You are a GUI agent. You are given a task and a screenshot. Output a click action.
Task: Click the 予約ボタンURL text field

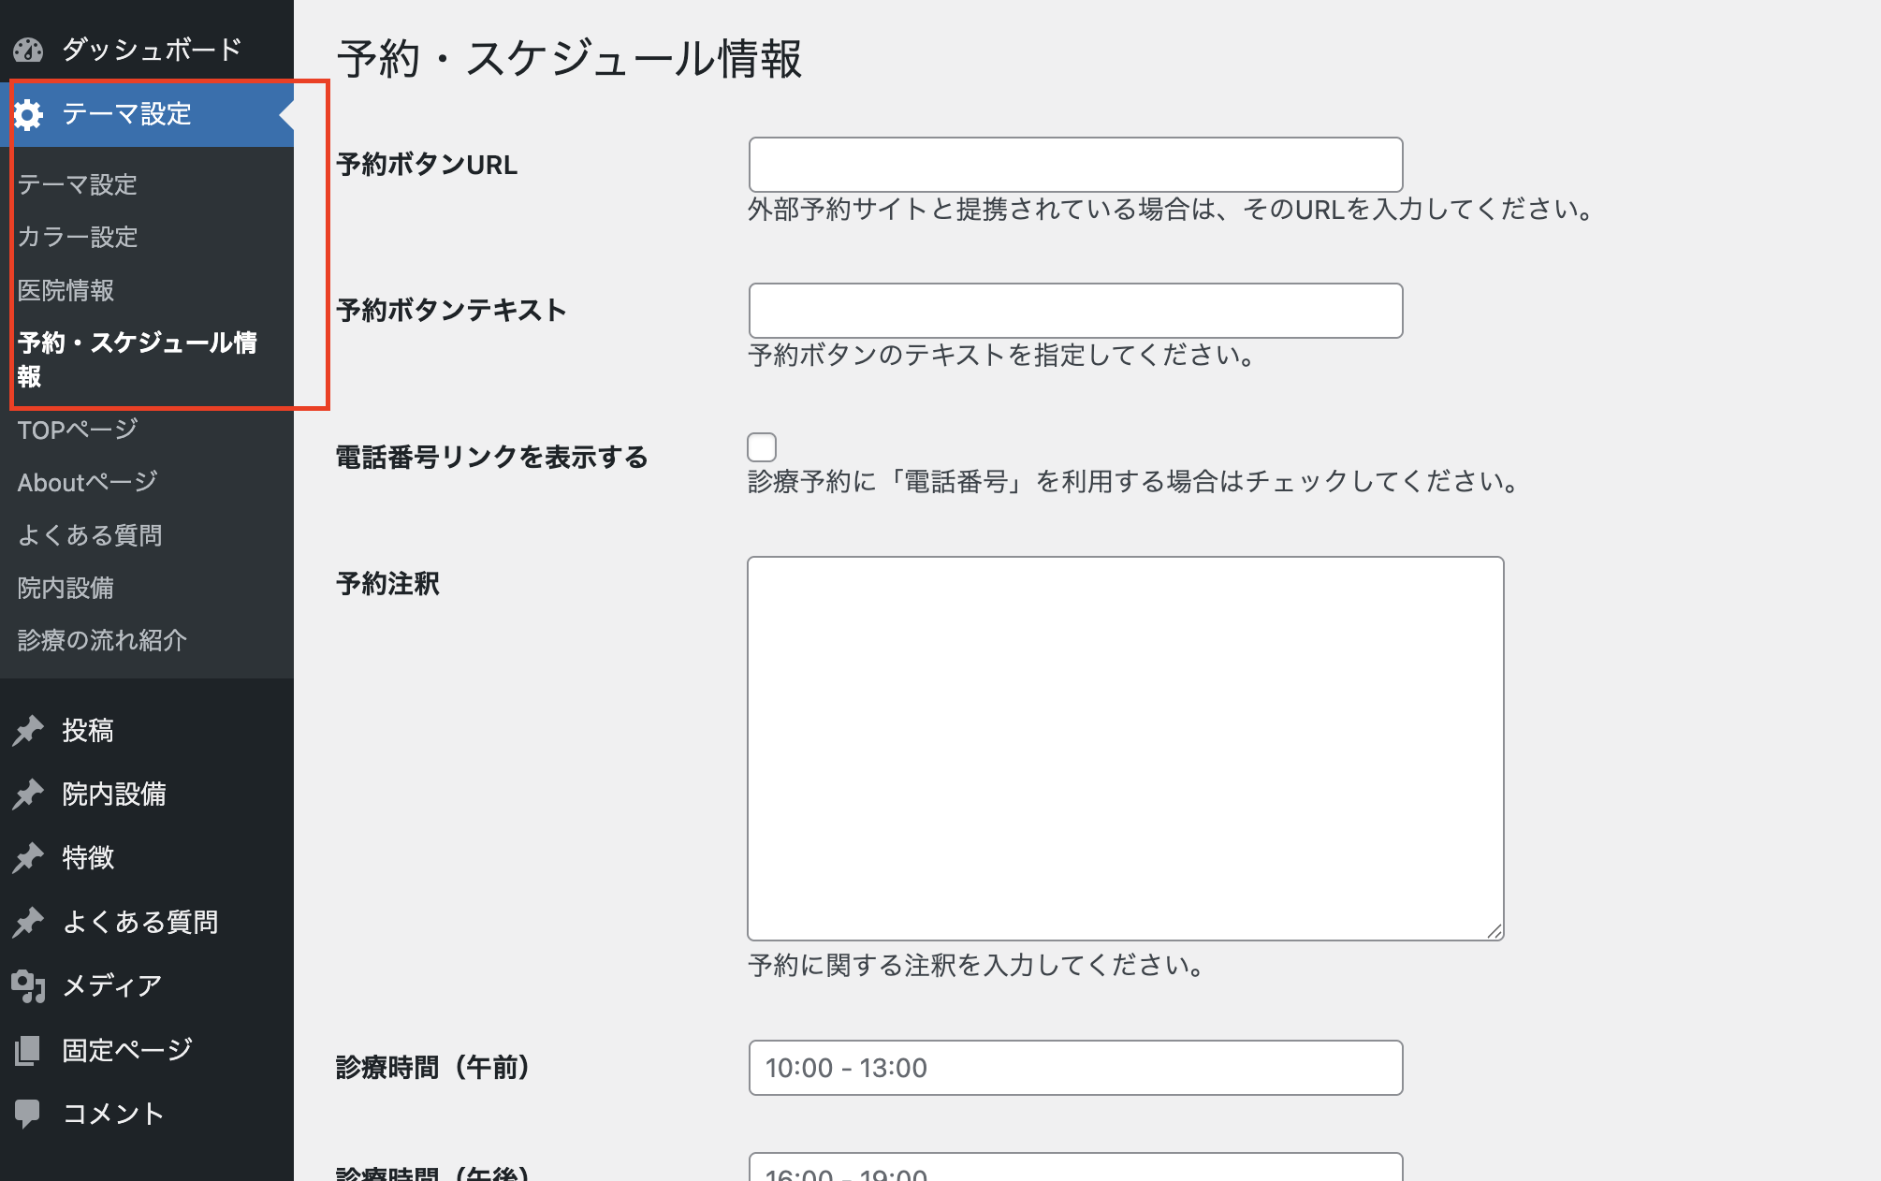(x=1075, y=165)
